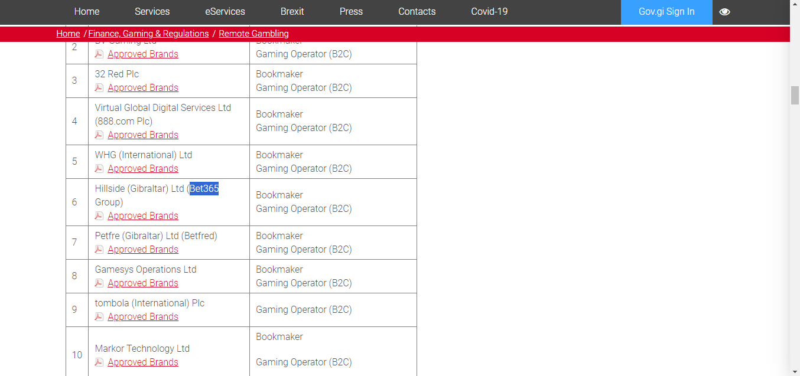Open the Contacts menu item

(417, 12)
